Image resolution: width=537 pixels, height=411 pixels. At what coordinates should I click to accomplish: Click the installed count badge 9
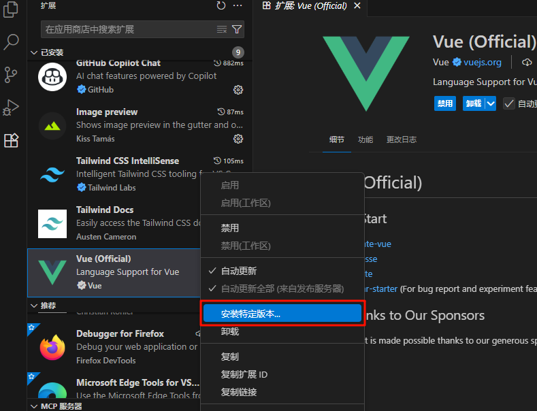pos(238,52)
